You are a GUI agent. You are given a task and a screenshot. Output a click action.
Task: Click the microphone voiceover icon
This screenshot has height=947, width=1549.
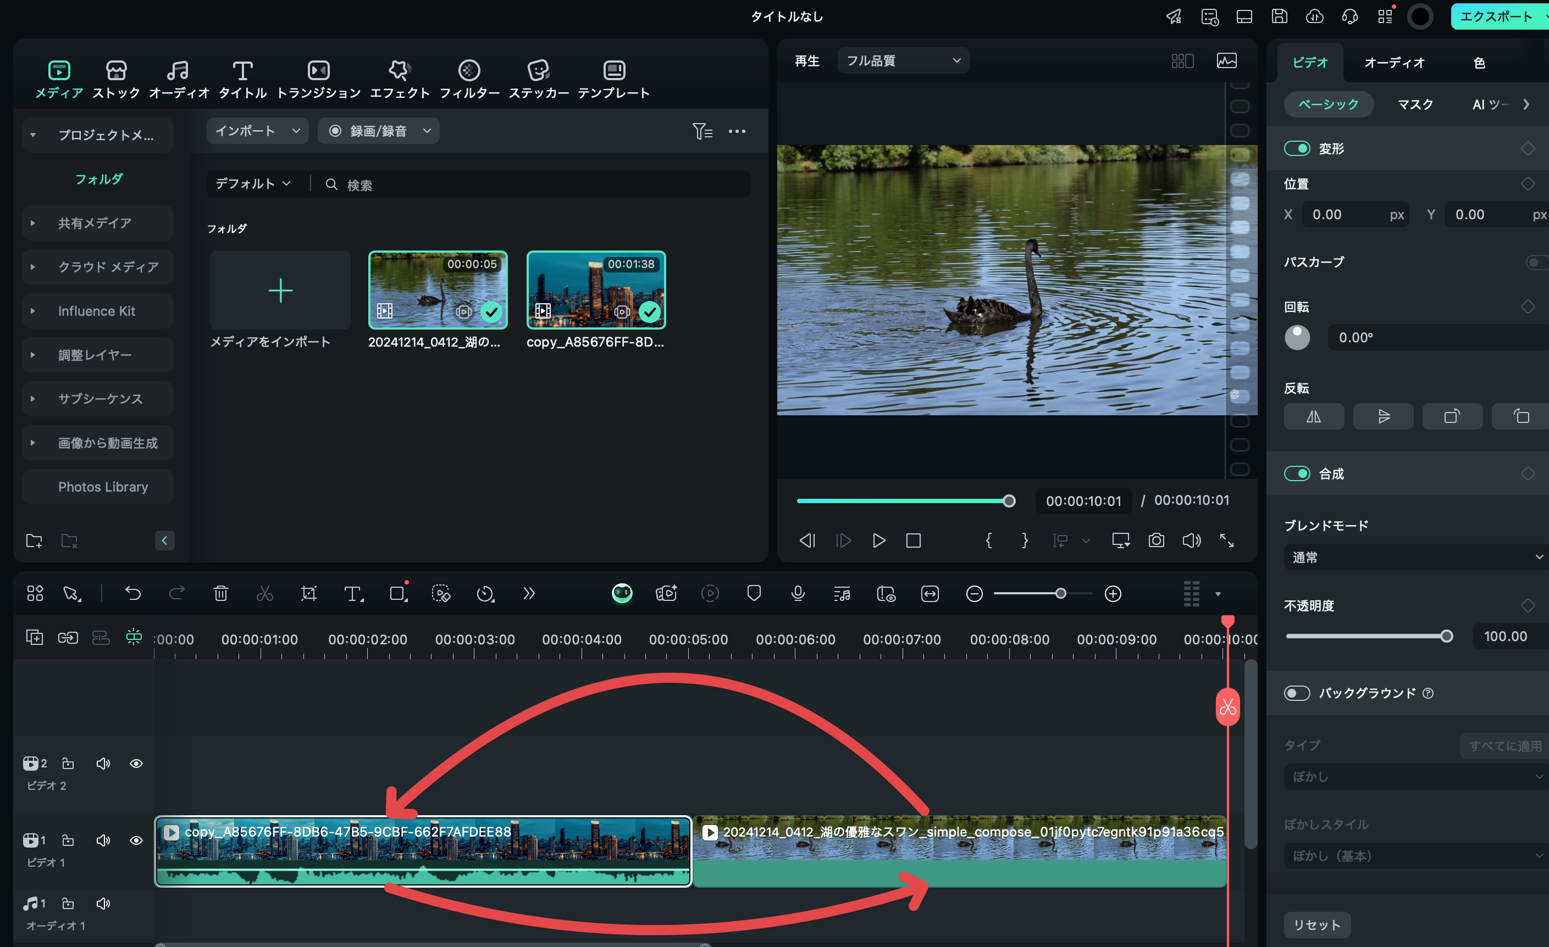798,593
